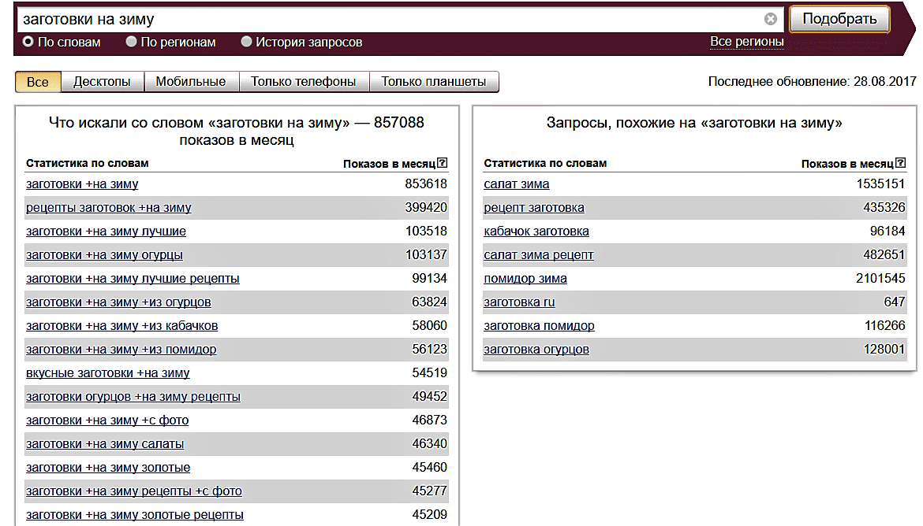Click help icon beside left 'Показов в месяц'
Image resolution: width=923 pixels, height=526 pixels.
click(442, 163)
